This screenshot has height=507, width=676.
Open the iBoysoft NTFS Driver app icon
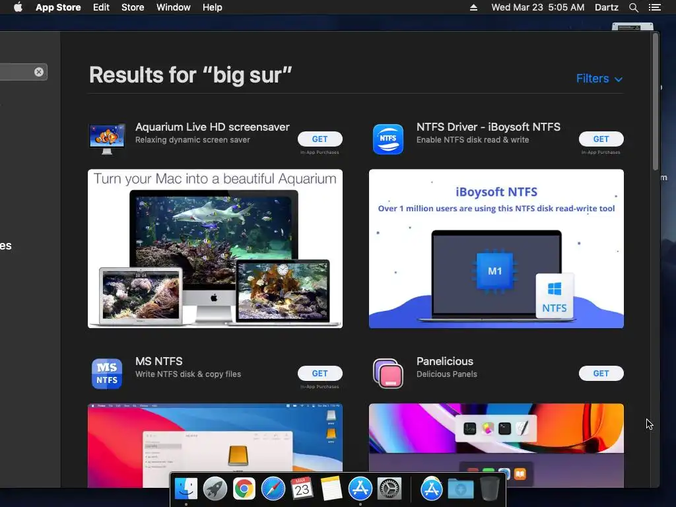388,139
